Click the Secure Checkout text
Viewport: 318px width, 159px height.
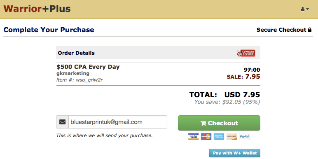281,30
